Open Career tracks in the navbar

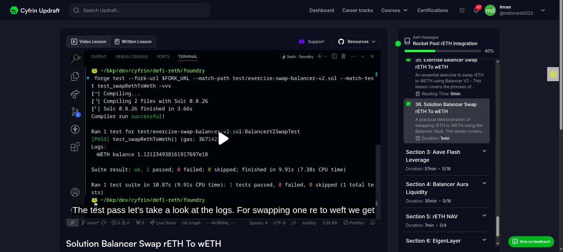tap(358, 10)
